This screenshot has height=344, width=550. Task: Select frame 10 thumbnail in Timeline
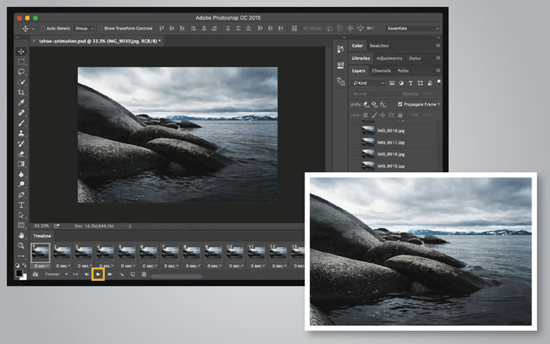tap(234, 252)
